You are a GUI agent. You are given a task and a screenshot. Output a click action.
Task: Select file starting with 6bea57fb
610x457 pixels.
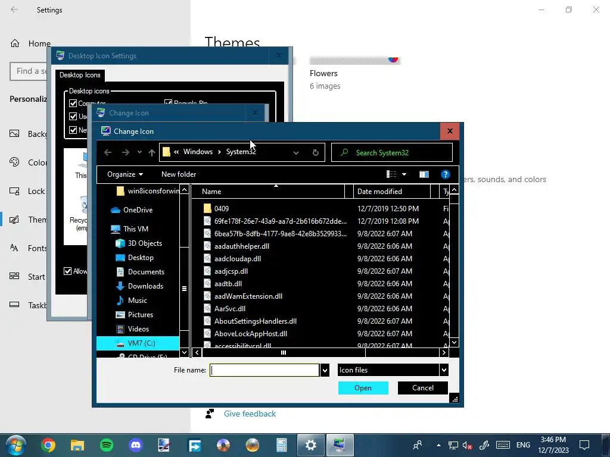280,233
